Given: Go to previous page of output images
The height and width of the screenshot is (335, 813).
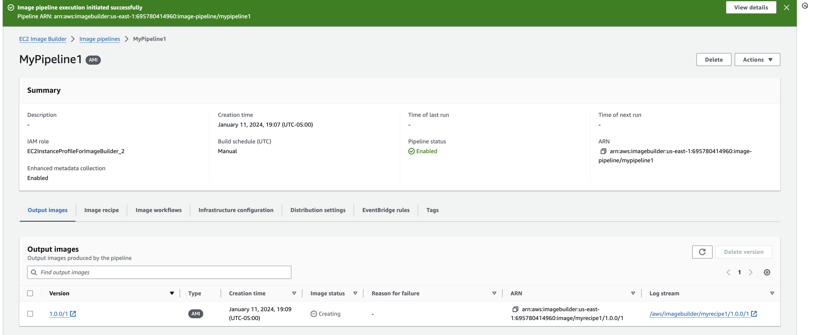Looking at the screenshot, I should pyautogui.click(x=728, y=272).
